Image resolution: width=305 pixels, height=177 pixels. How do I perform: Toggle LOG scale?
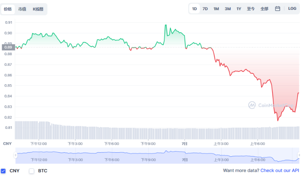tap(292, 9)
